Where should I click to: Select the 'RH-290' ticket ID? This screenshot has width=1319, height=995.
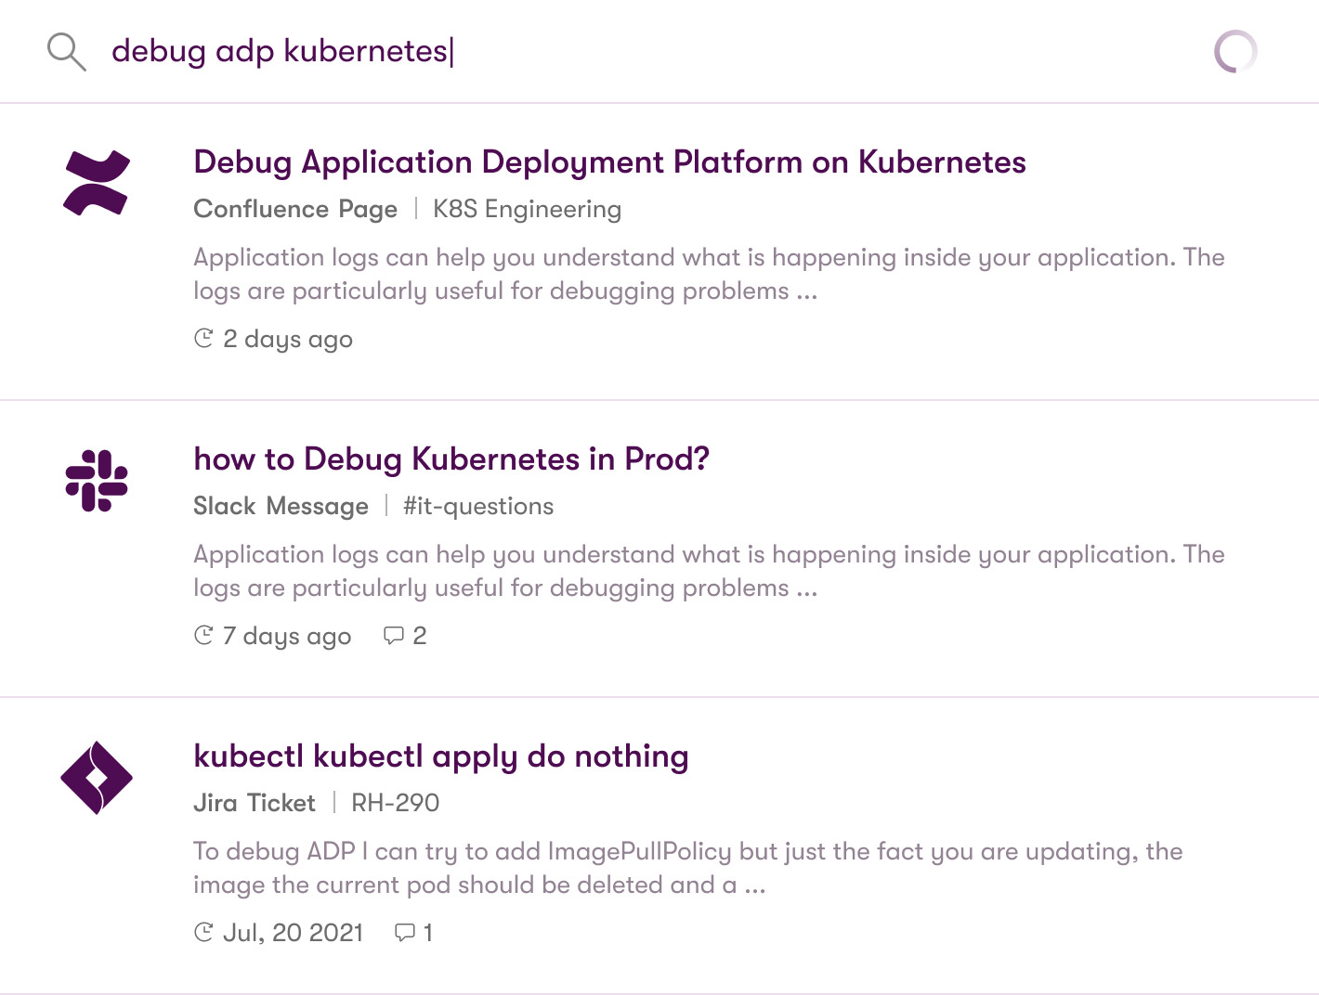(396, 803)
